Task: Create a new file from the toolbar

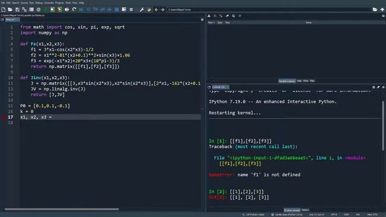Action: click(4, 10)
